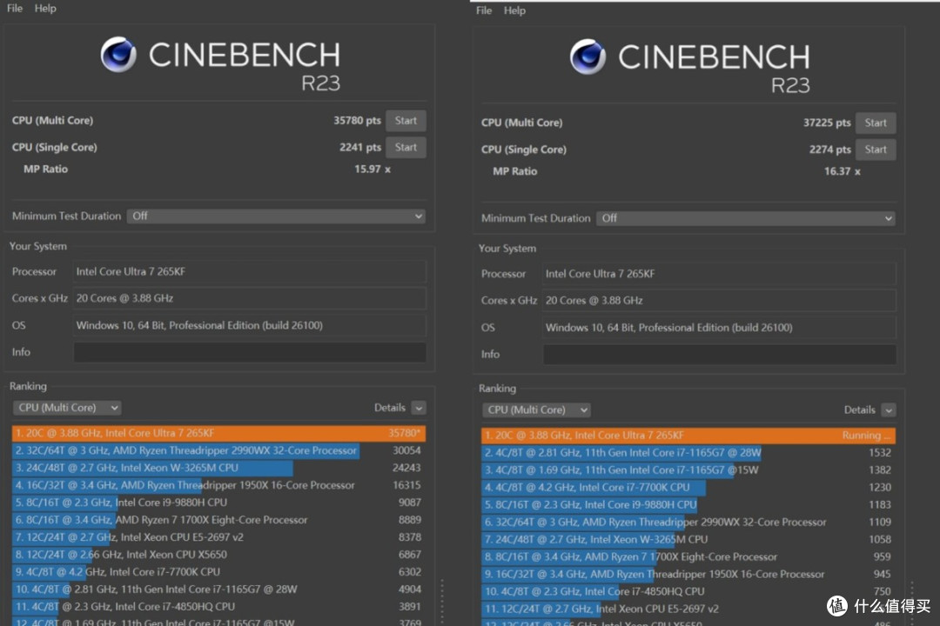Viewport: 940px width, 626px height.
Task: Click the Info field in right window
Action: click(720, 355)
